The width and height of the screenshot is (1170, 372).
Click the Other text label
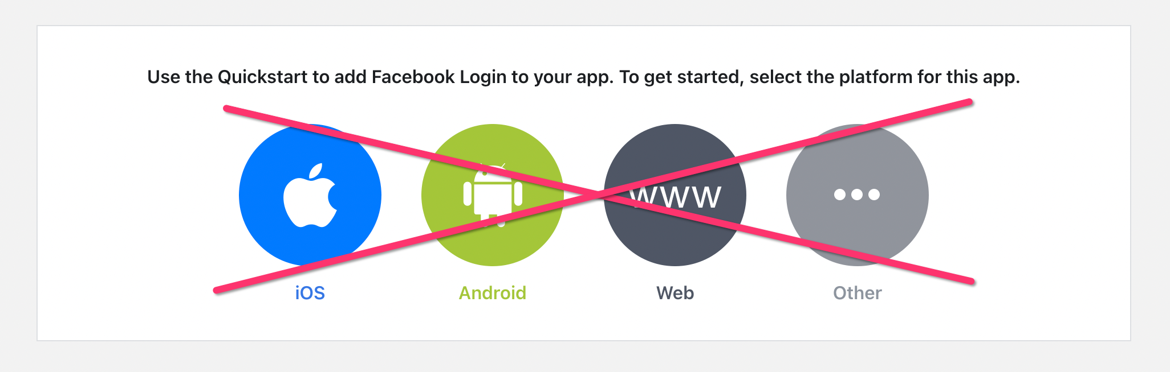[857, 293]
